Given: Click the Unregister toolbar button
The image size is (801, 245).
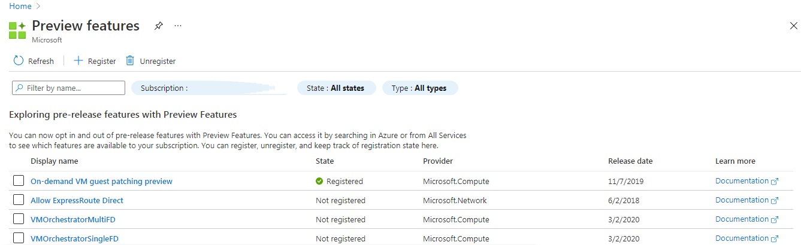Looking at the screenshot, I should click(150, 61).
